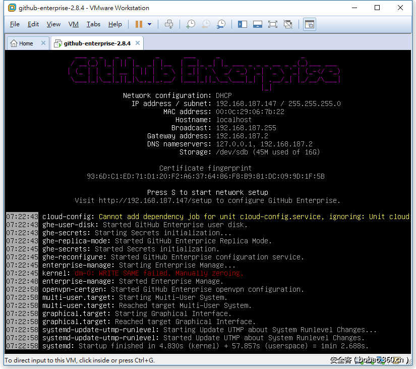416x369 pixels.
Task: Click the grayed revert-to-snapshot icon
Action: 207,24
